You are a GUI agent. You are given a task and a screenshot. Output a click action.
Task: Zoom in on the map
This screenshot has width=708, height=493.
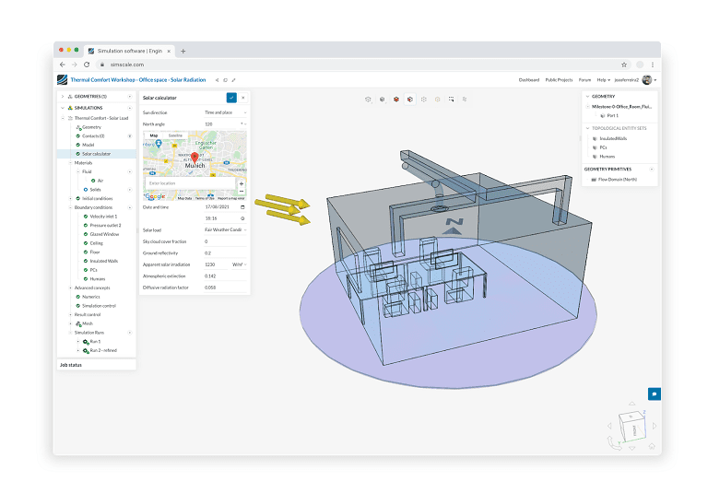pos(242,183)
